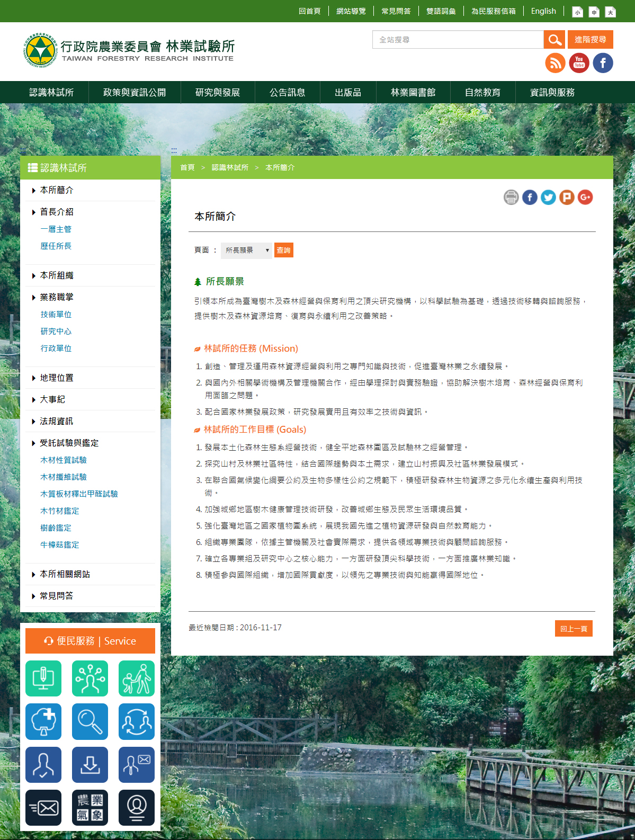Open the 農業氣象 service icon
The height and width of the screenshot is (840, 635).
tap(90, 808)
